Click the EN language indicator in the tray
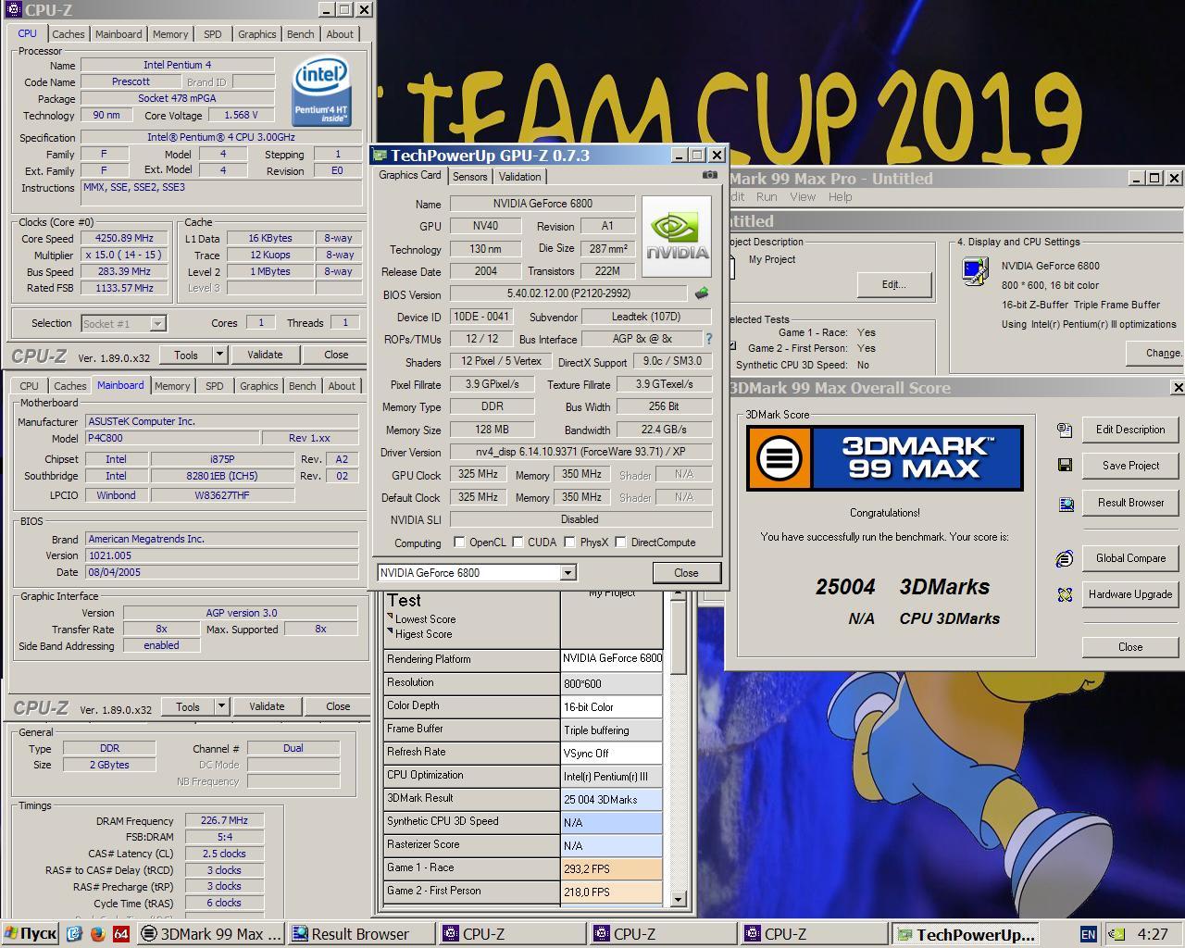This screenshot has width=1185, height=948. 1088,934
